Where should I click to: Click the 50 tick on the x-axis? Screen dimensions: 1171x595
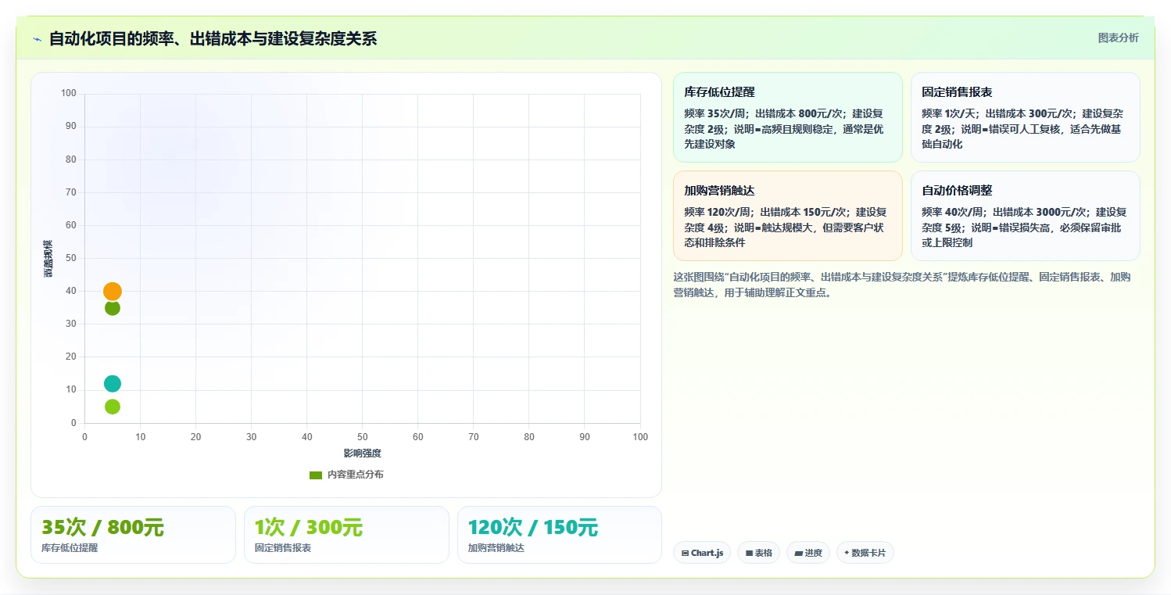[362, 437]
